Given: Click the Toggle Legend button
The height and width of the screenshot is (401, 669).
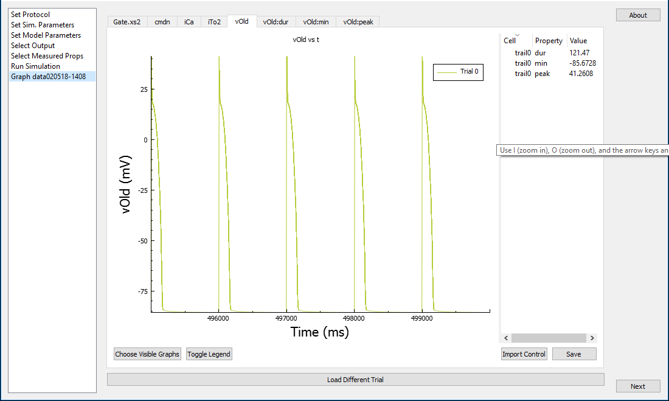Looking at the screenshot, I should click(x=209, y=354).
